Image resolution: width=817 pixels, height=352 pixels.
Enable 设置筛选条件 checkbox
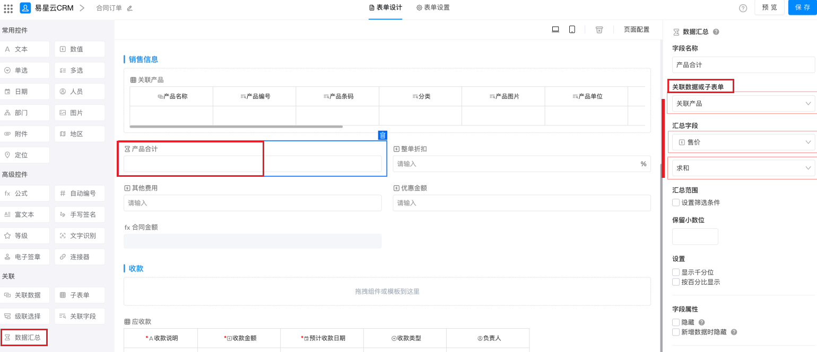(x=676, y=202)
